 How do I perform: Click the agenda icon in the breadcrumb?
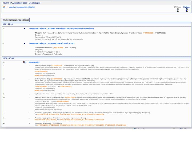(x=4, y=7)
